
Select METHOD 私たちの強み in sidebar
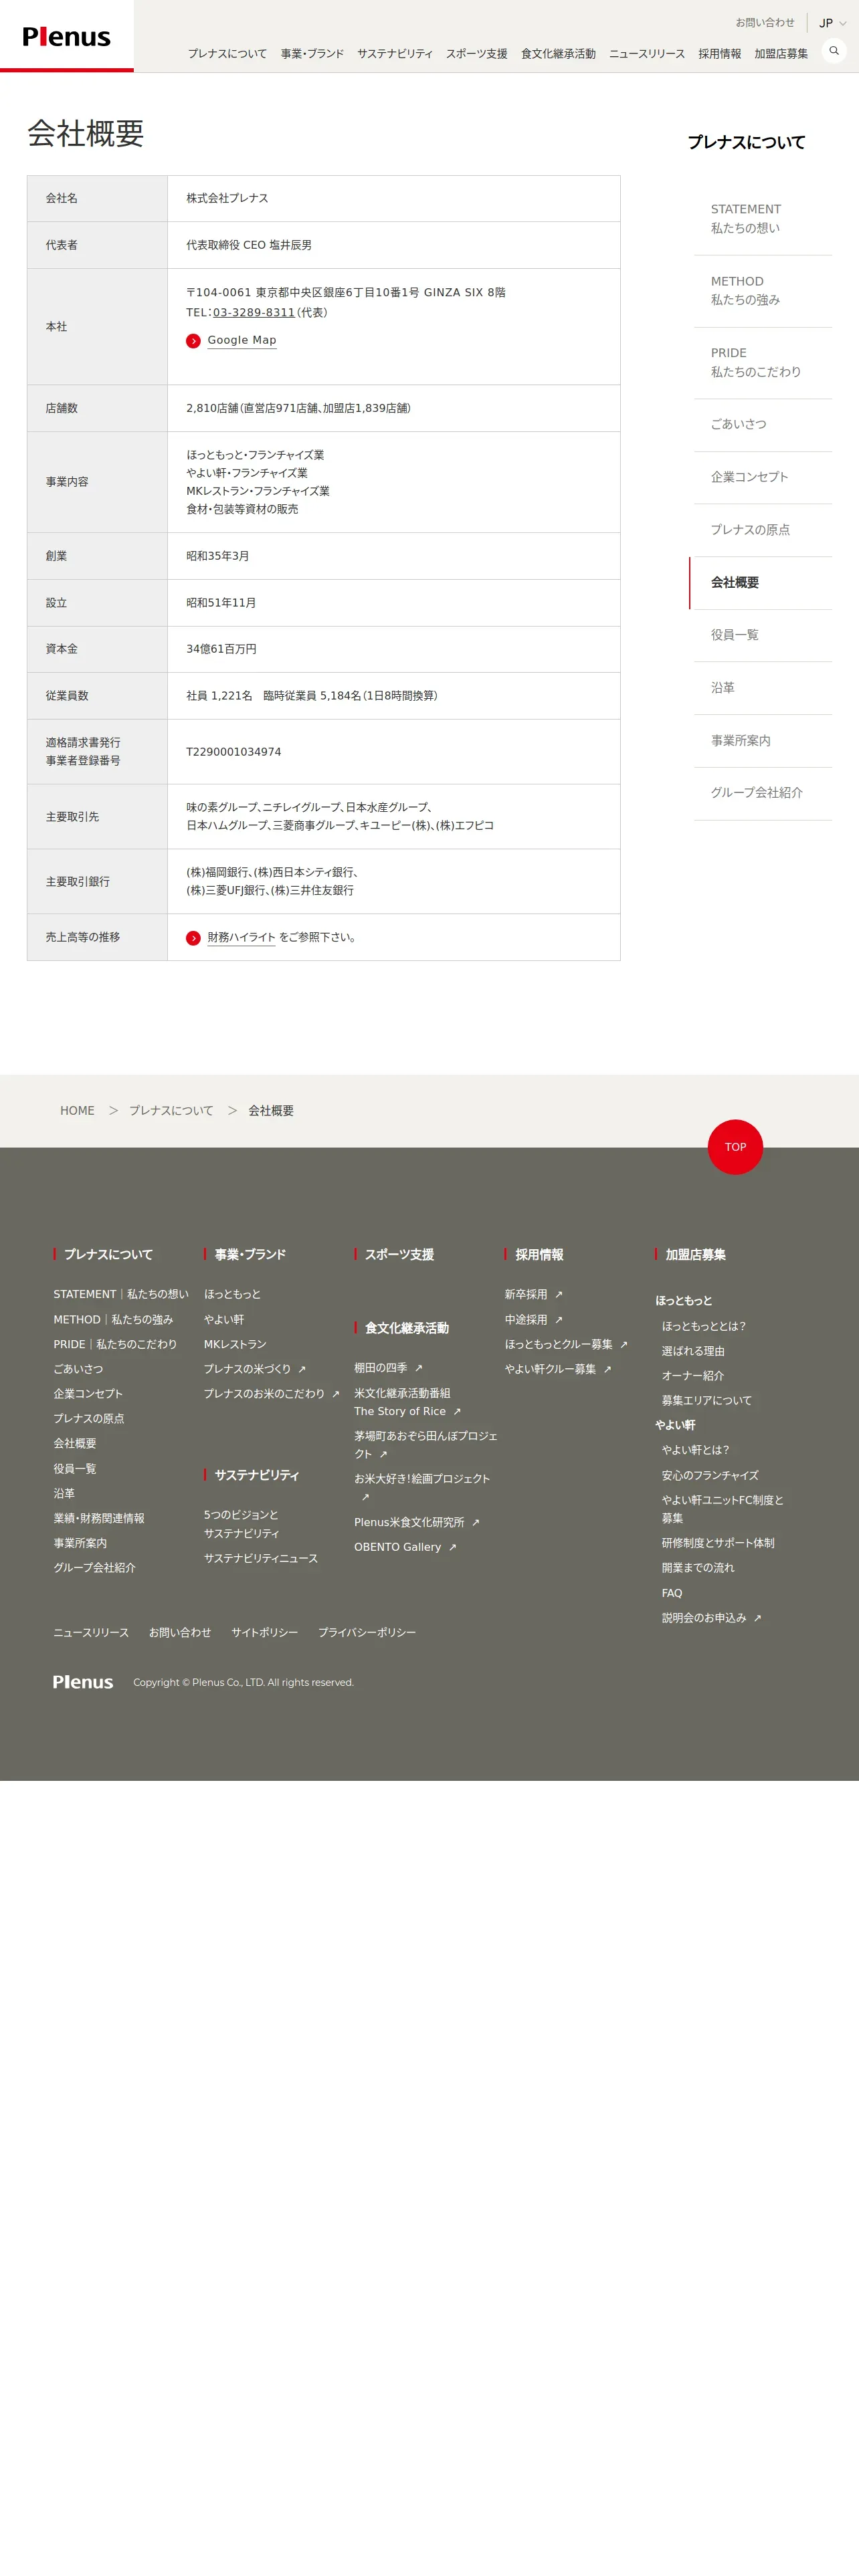(763, 291)
